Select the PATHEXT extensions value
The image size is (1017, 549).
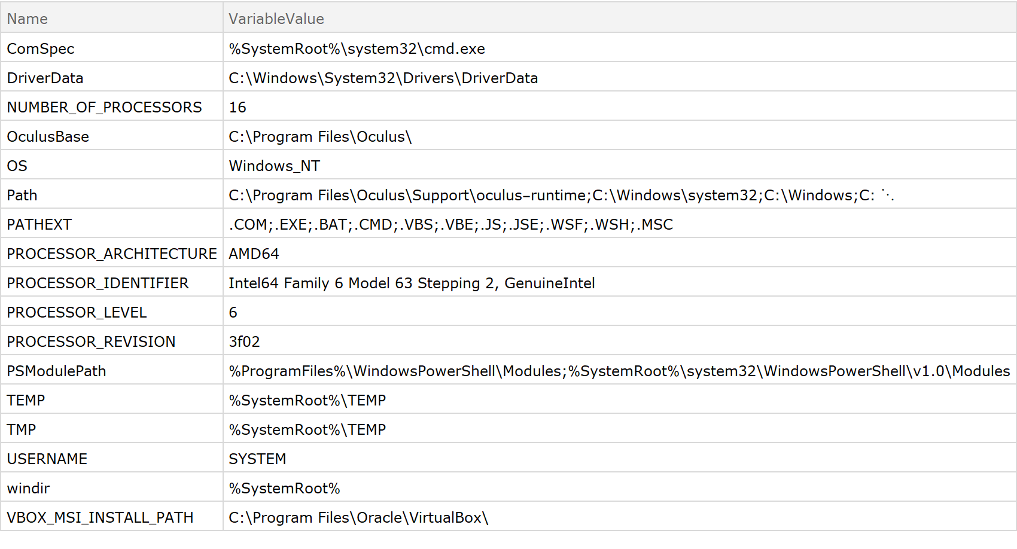click(450, 224)
